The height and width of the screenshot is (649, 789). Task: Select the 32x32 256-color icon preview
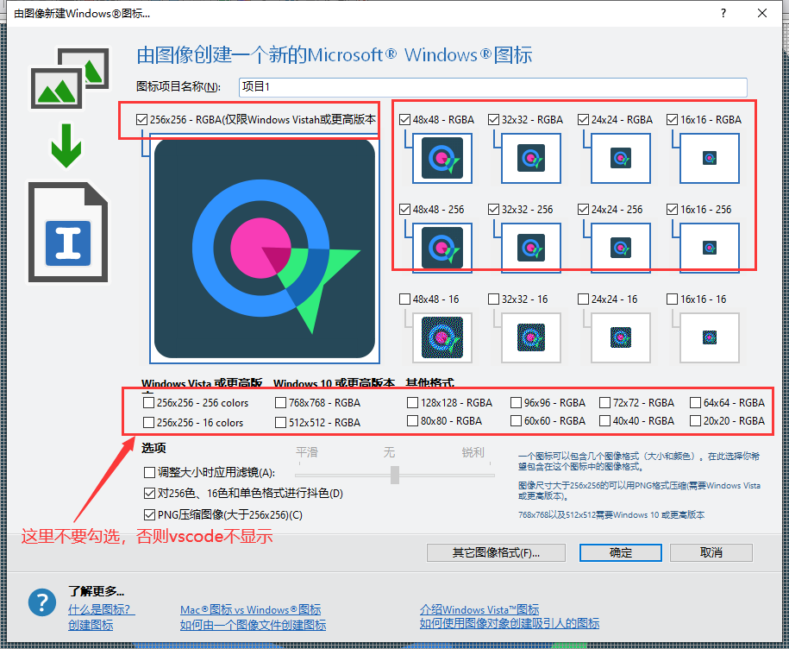tap(531, 248)
